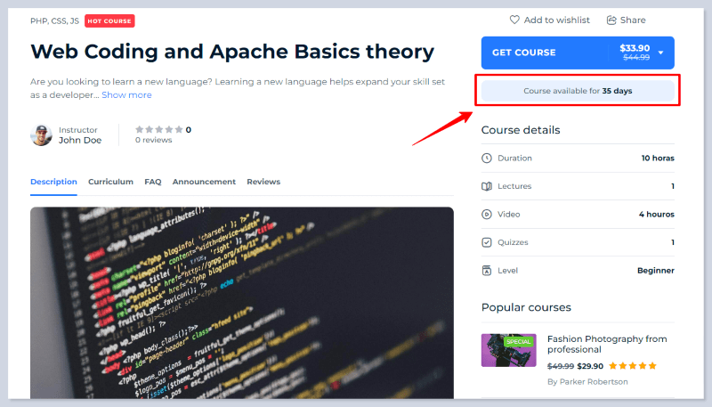This screenshot has height=407, width=712.
Task: Click the Duration clock icon
Action: pos(487,159)
